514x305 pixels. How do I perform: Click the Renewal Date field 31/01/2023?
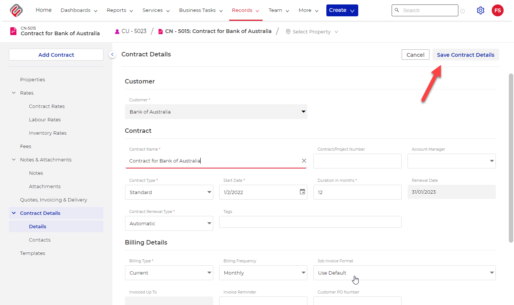point(452,192)
